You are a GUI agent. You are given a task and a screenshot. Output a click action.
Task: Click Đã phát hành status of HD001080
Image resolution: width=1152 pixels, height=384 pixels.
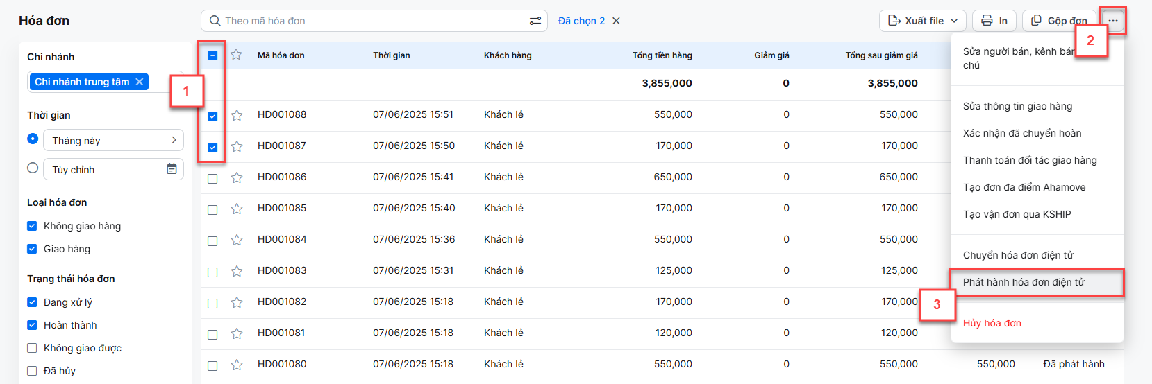point(1074,364)
